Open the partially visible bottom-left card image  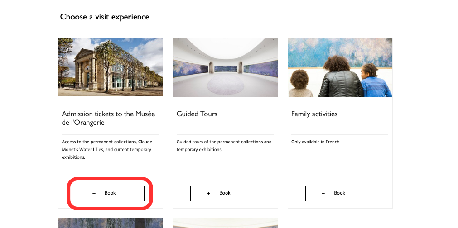click(x=111, y=223)
